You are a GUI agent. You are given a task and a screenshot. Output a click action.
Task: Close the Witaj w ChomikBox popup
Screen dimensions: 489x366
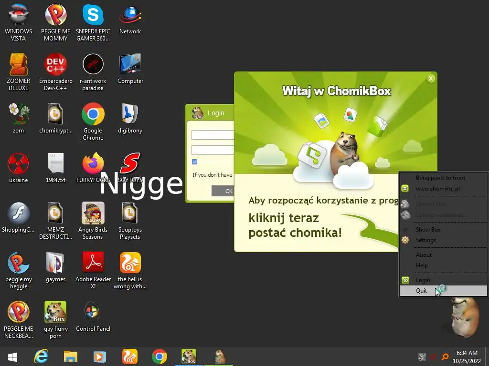click(431, 79)
